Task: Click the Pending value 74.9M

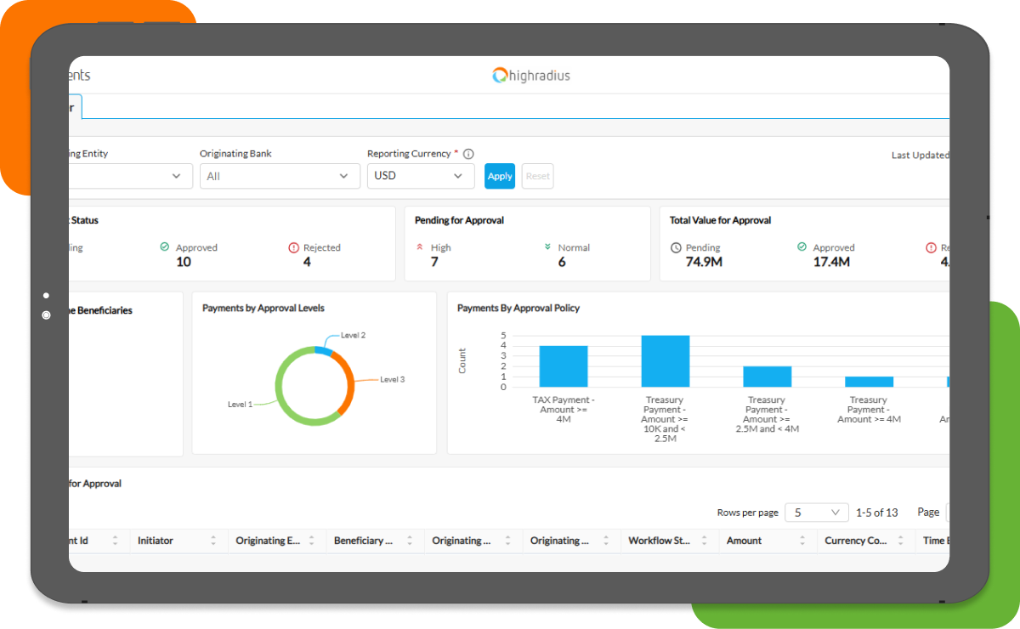Action: tap(703, 262)
